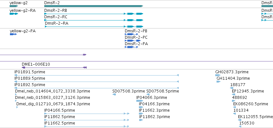Select the DmsR-2-RB transcript line
Viewport: 273px width, 128px height.
click(x=94, y=14)
